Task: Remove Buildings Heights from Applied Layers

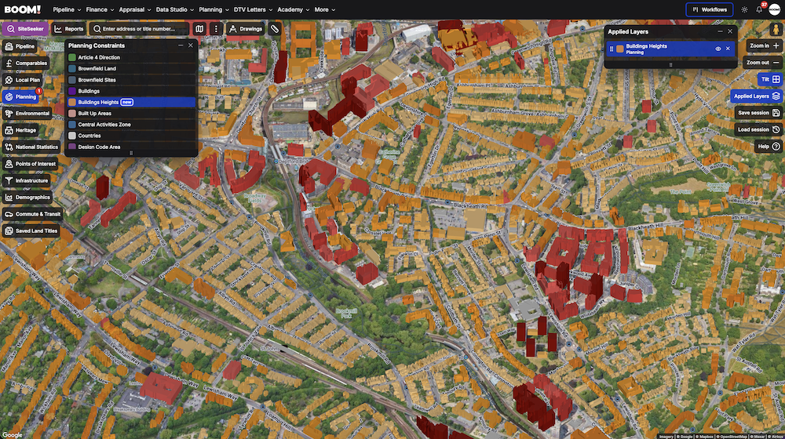Action: [728, 49]
